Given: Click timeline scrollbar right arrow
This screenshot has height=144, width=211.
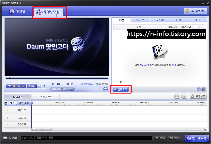Looking at the screenshot, I should 206,129.
